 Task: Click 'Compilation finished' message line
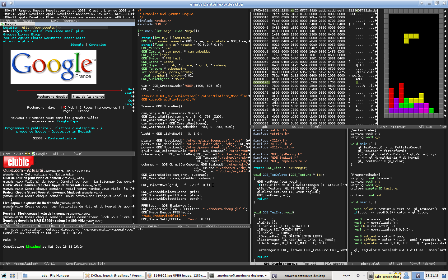[x=43, y=247]
